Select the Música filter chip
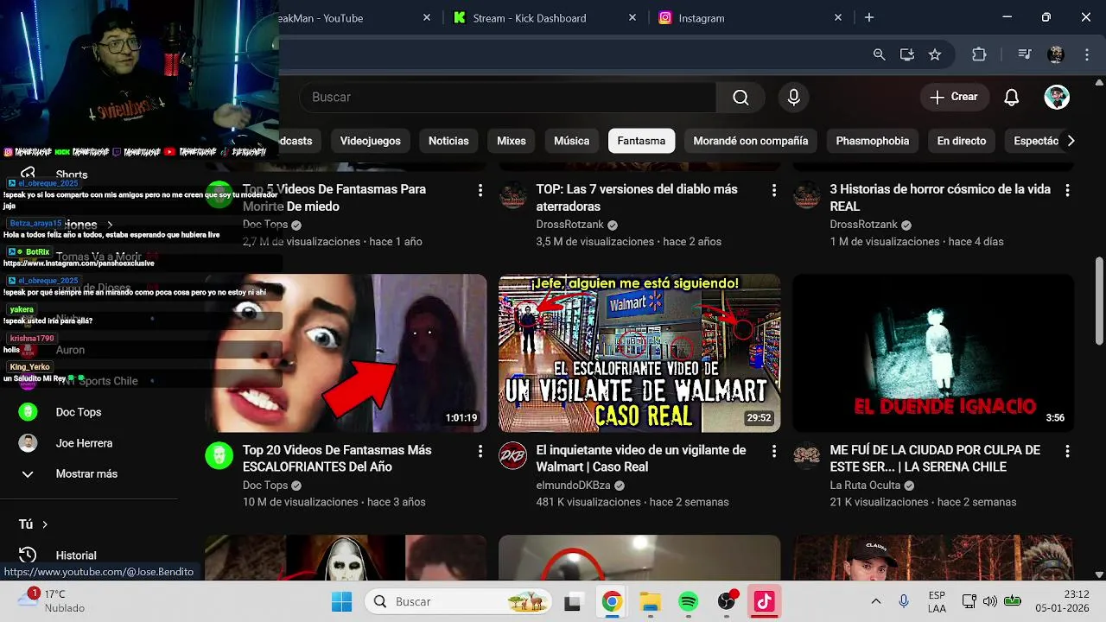The height and width of the screenshot is (622, 1106). 571,141
